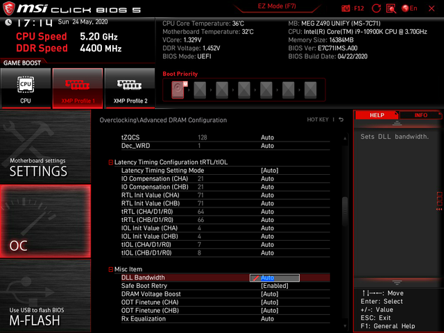Enable XMP Profile 2
The height and width of the screenshot is (333, 444).
coord(130,88)
